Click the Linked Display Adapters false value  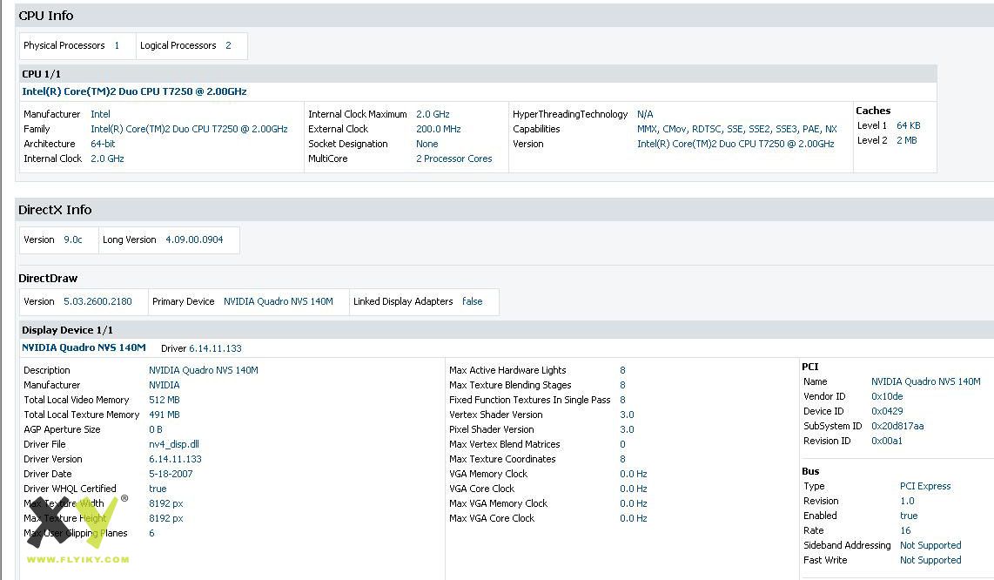(x=473, y=301)
